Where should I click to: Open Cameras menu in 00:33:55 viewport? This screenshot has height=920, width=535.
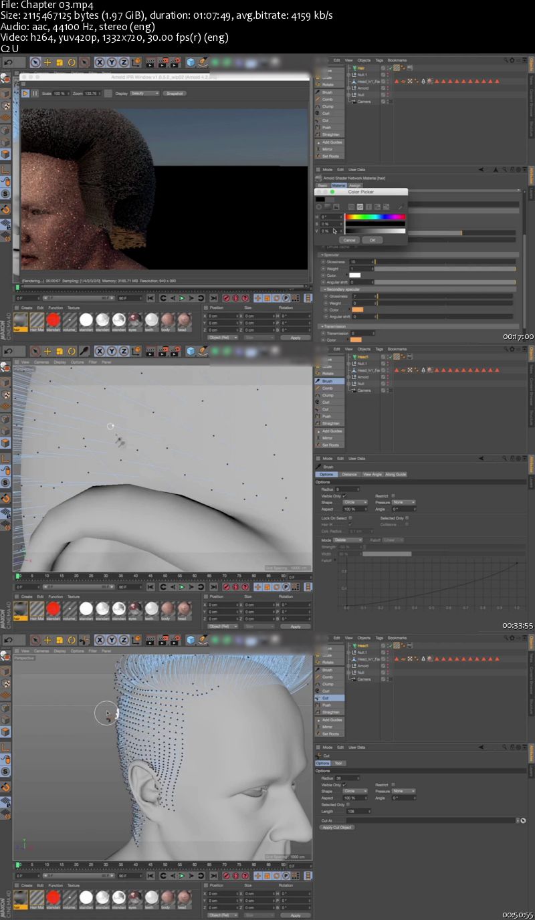tap(41, 362)
